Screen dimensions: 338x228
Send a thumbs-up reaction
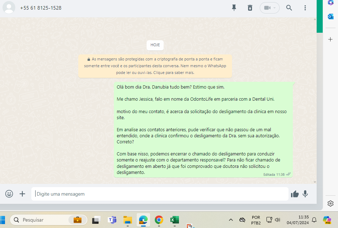pyautogui.click(x=295, y=194)
